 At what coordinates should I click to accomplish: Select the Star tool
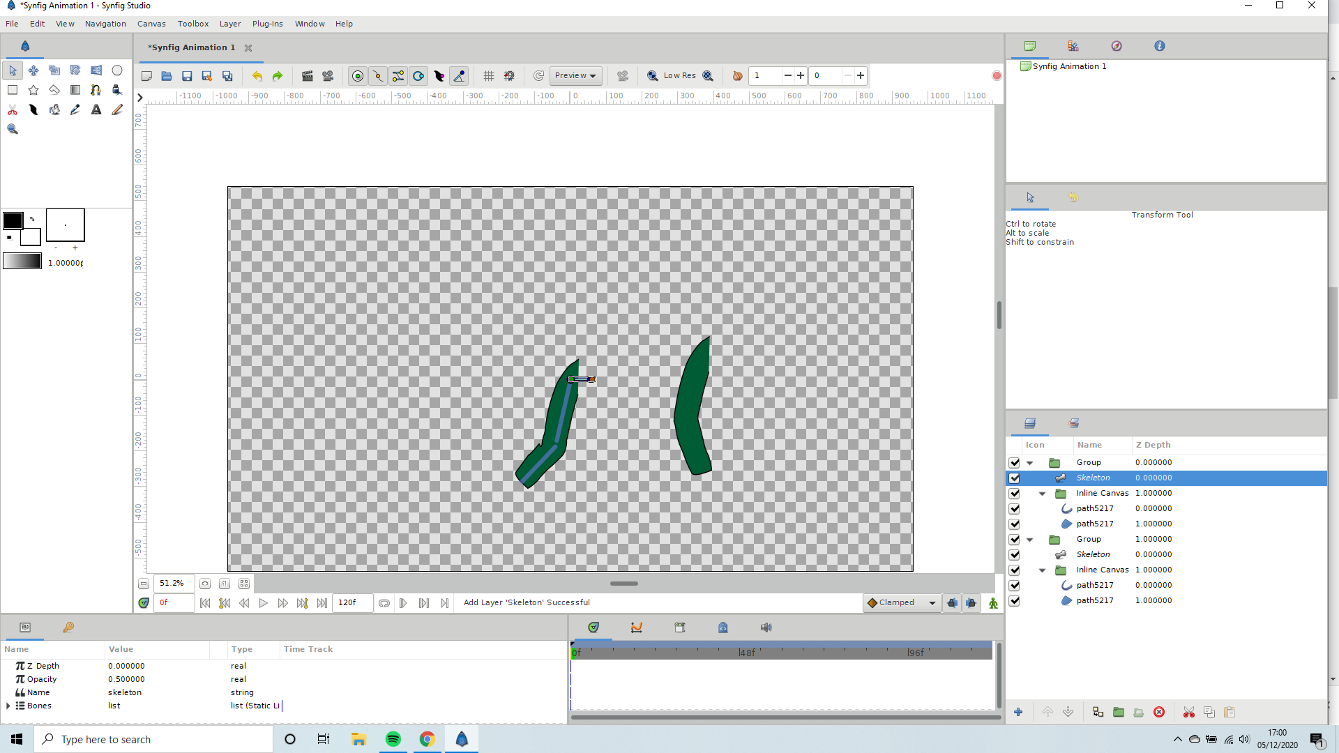pyautogui.click(x=33, y=90)
